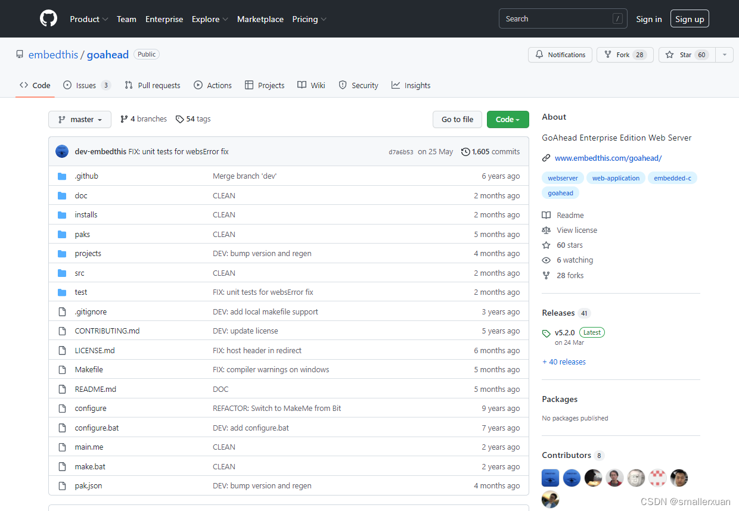Click the file icon for .gitignore
739x511 pixels.
(62, 312)
